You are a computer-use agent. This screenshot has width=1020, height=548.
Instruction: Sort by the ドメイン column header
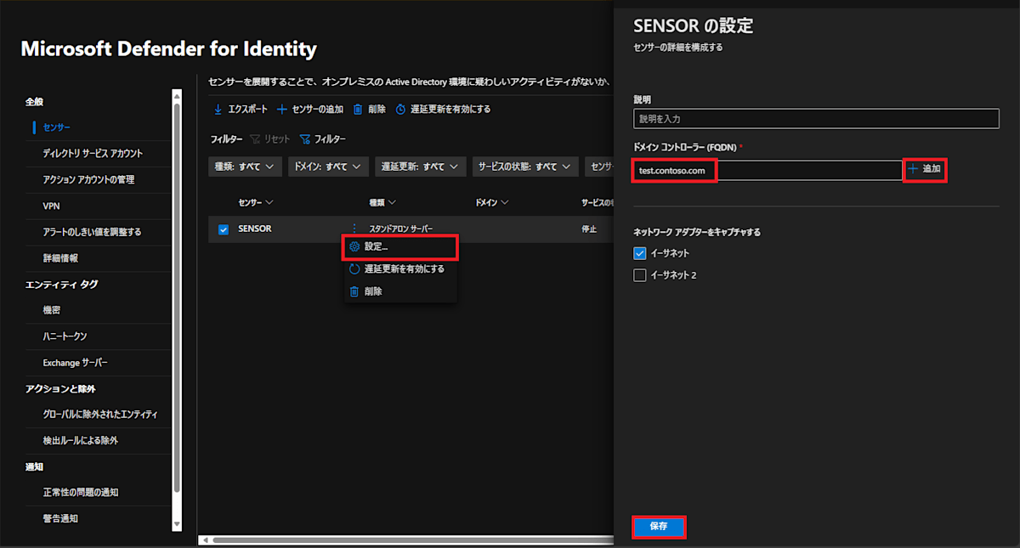[x=491, y=202]
